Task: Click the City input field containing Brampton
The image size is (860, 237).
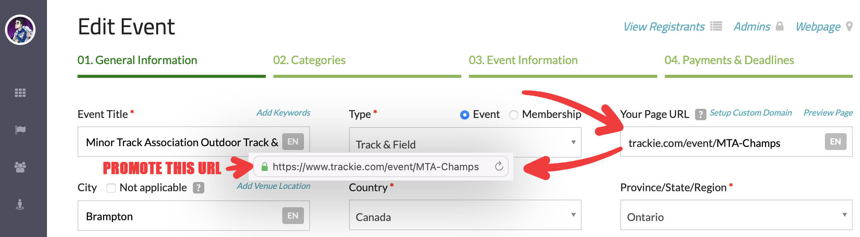Action: (x=179, y=216)
